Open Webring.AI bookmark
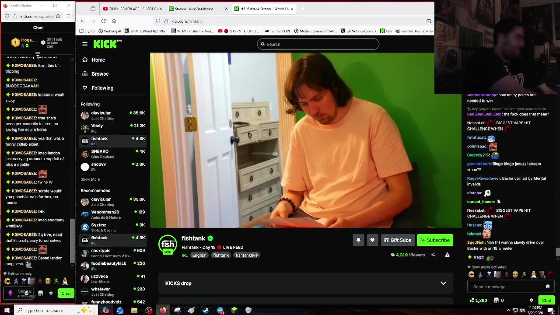Screen dimensions: 560x315 click(110, 31)
